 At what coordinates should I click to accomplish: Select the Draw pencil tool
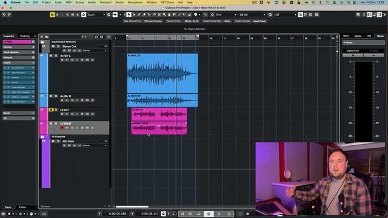(139, 15)
